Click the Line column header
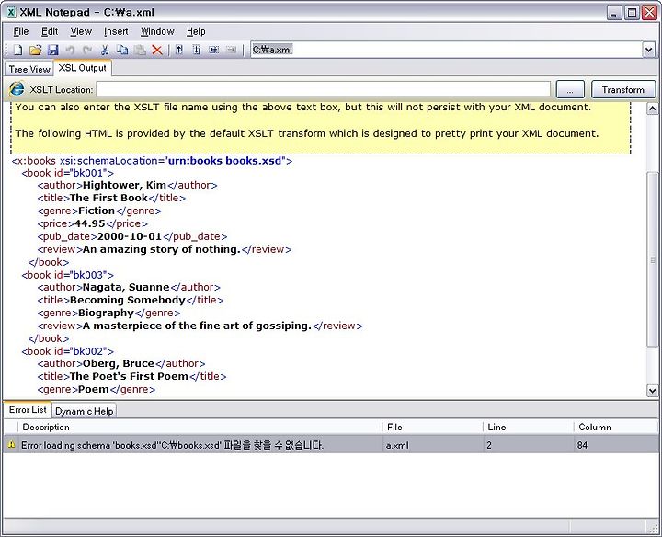Image resolution: width=662 pixels, height=537 pixels. [528, 427]
